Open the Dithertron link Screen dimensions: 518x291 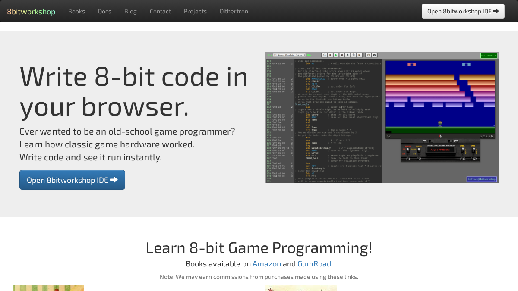[x=234, y=11]
